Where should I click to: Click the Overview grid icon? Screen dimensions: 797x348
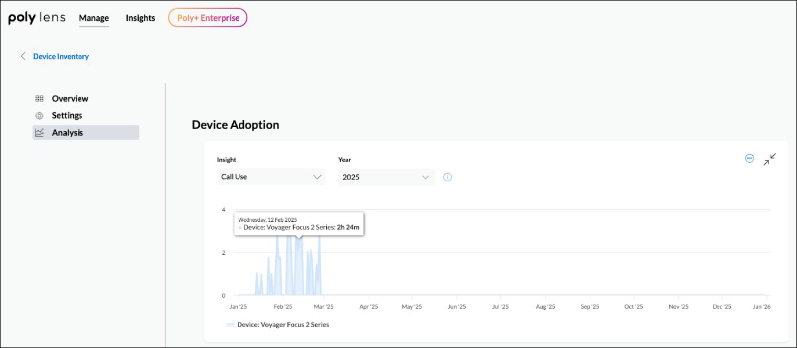(x=39, y=98)
